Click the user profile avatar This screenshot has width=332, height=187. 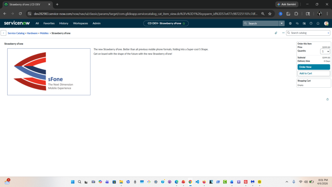pyautogui.click(x=326, y=23)
